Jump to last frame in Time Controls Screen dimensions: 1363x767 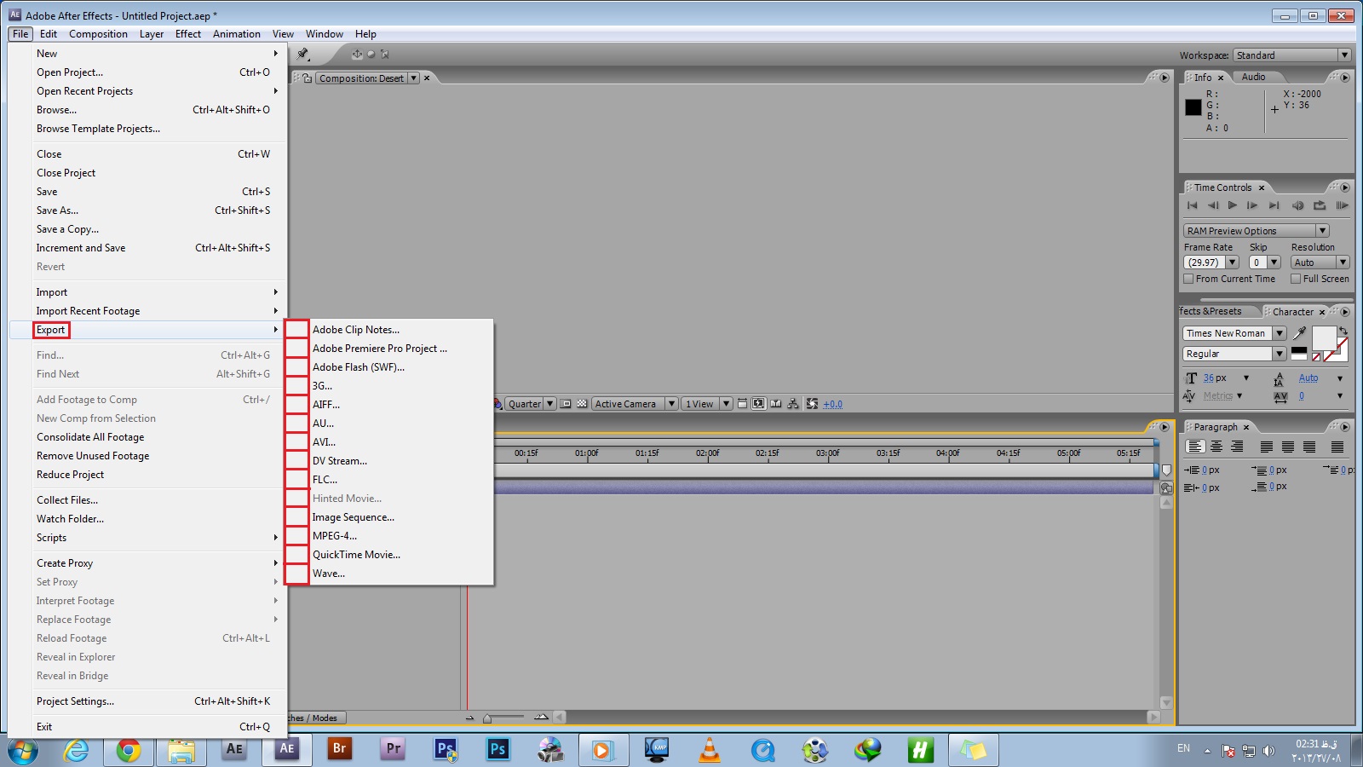coord(1274,205)
